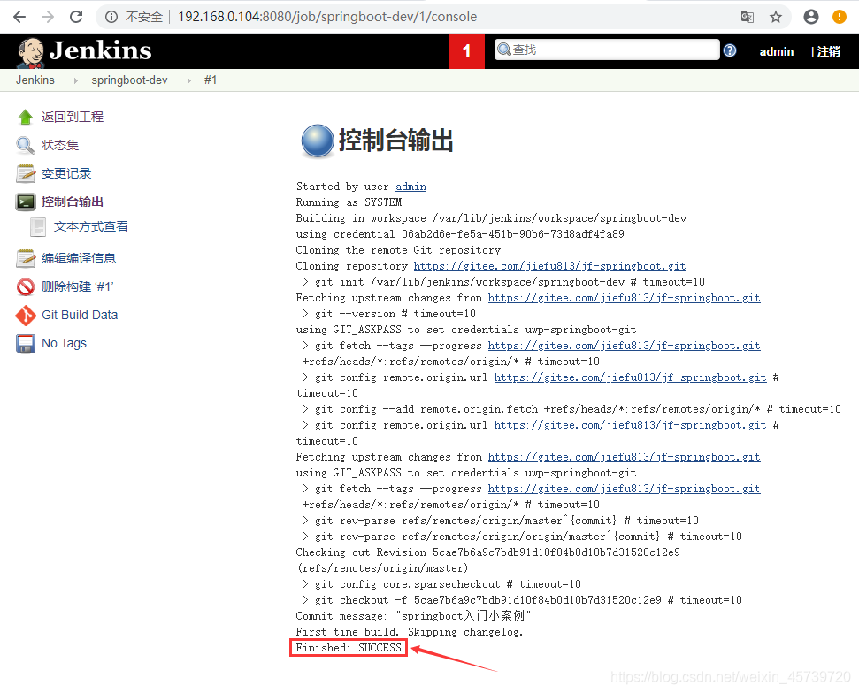Open 编辑编译信息 edit page
Image resolution: width=859 pixels, height=693 pixels.
coord(79,258)
